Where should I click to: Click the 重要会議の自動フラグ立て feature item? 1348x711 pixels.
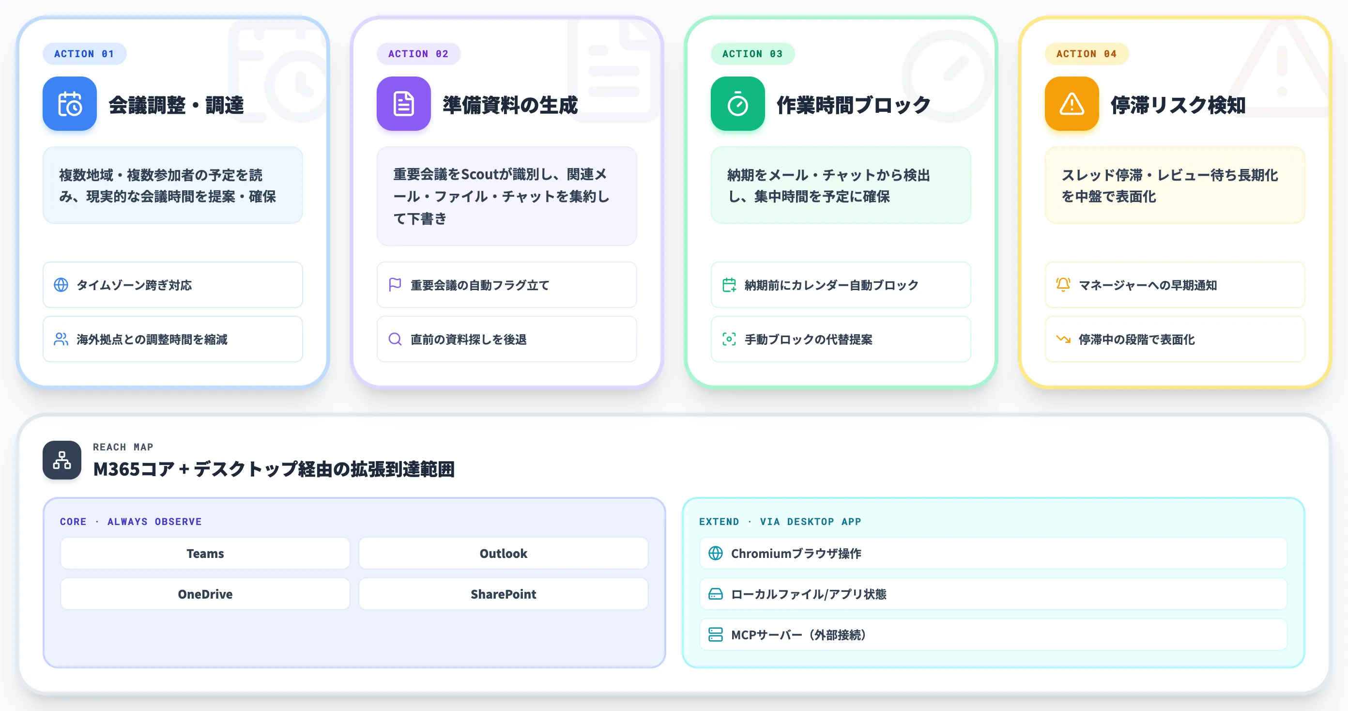point(506,285)
